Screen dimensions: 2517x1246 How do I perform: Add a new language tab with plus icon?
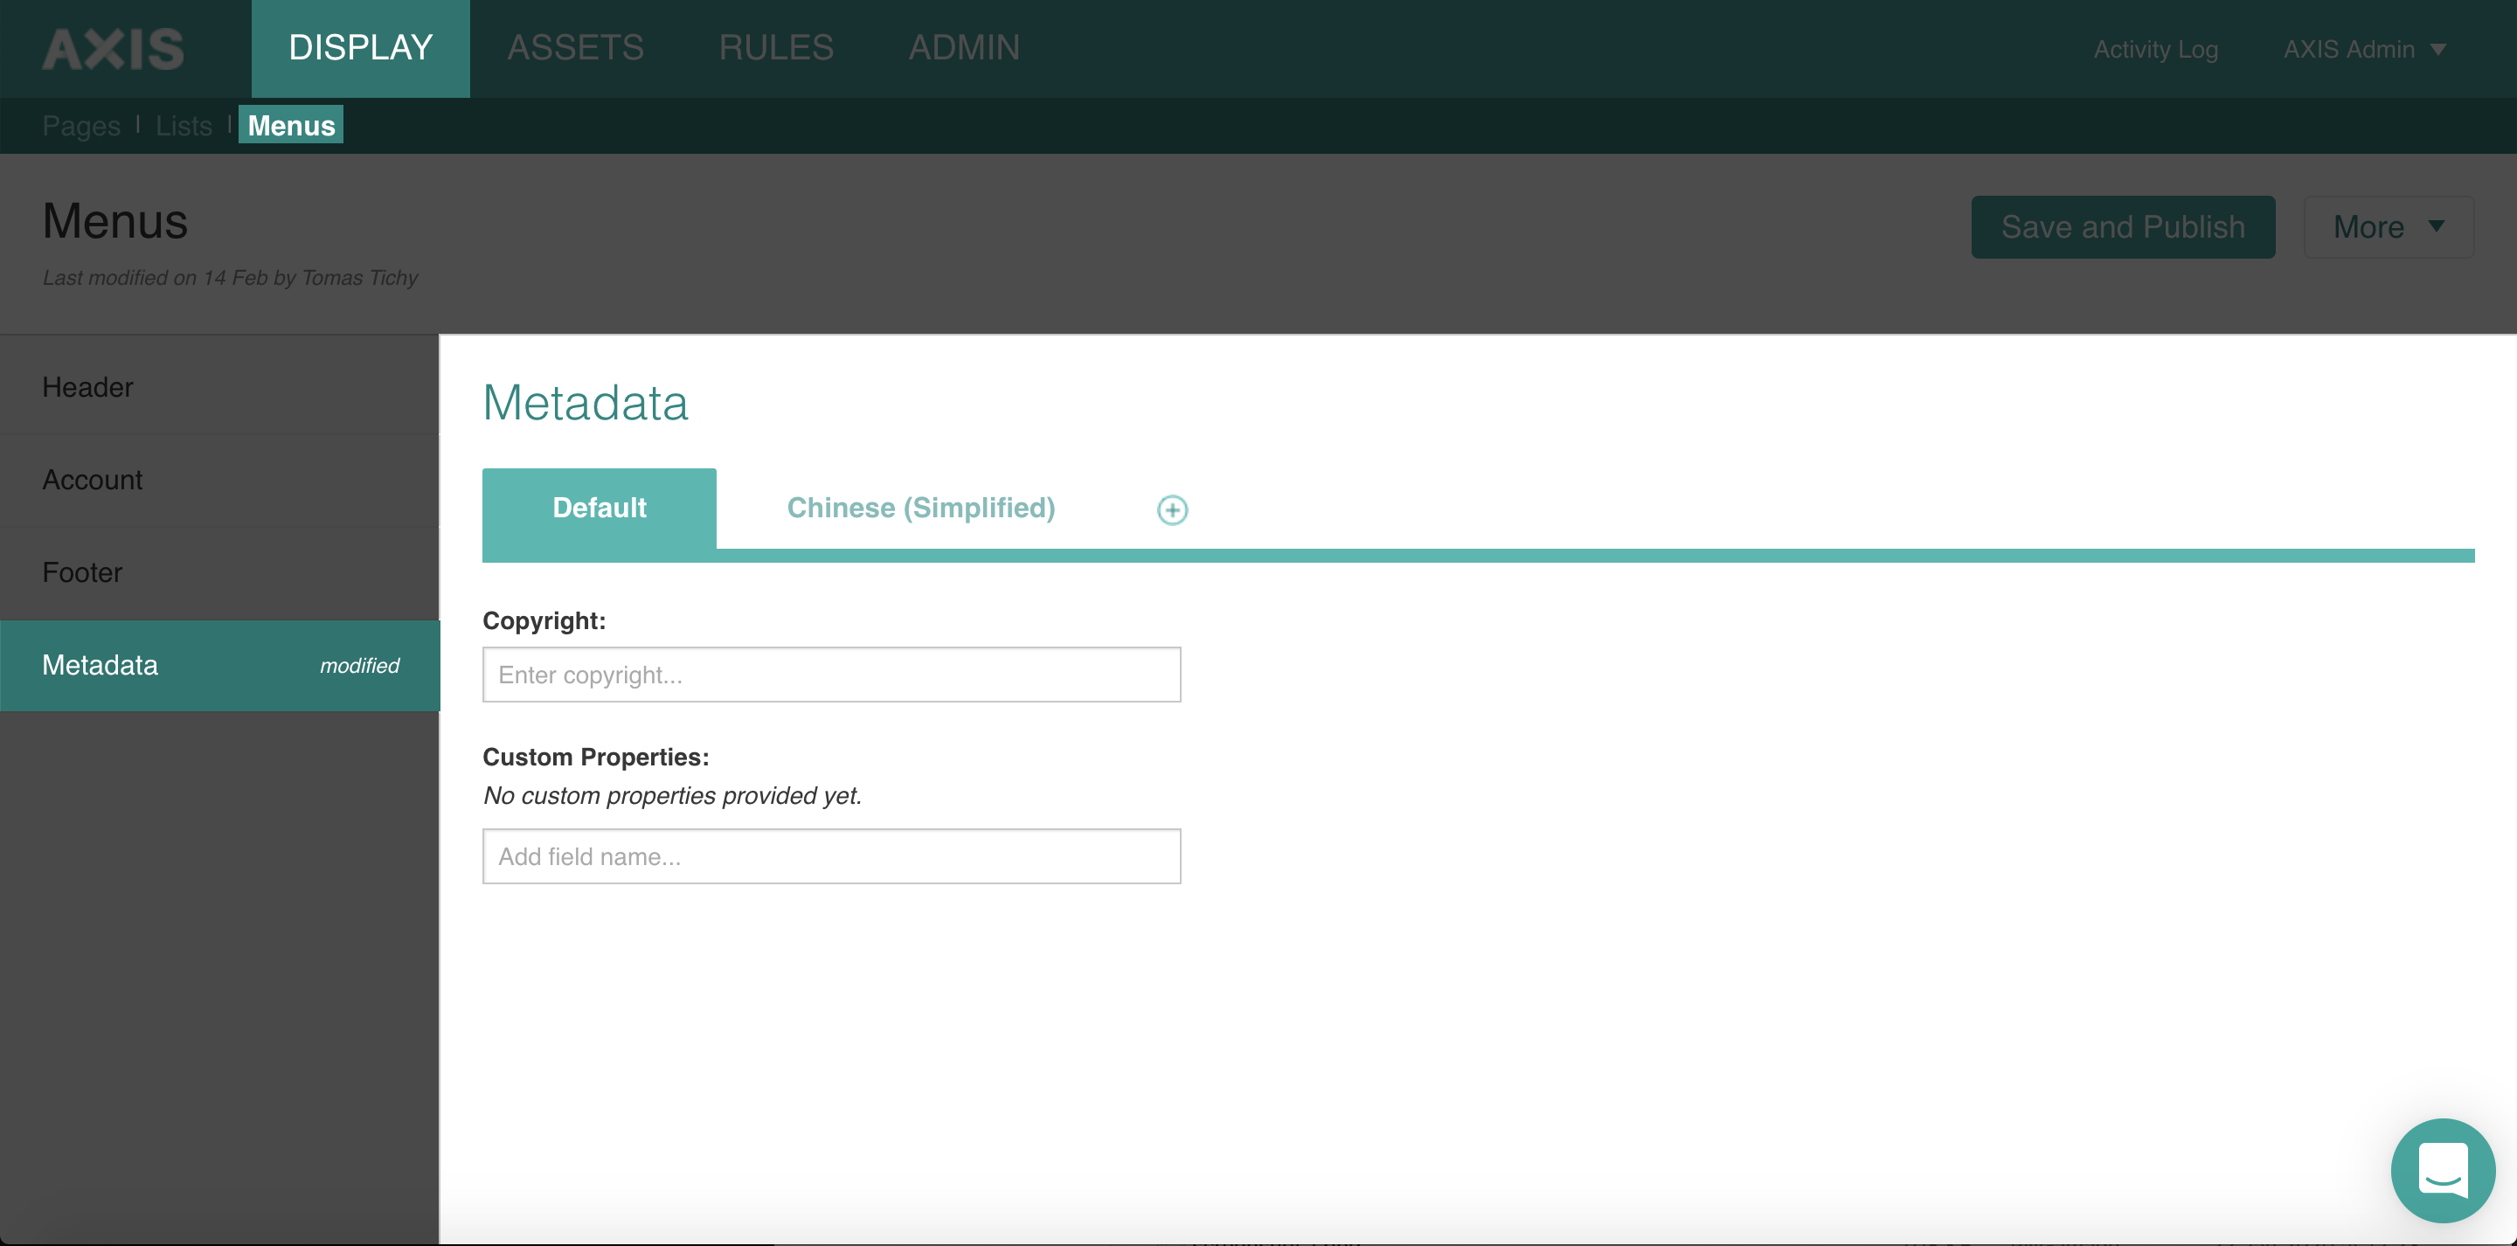click(x=1171, y=509)
